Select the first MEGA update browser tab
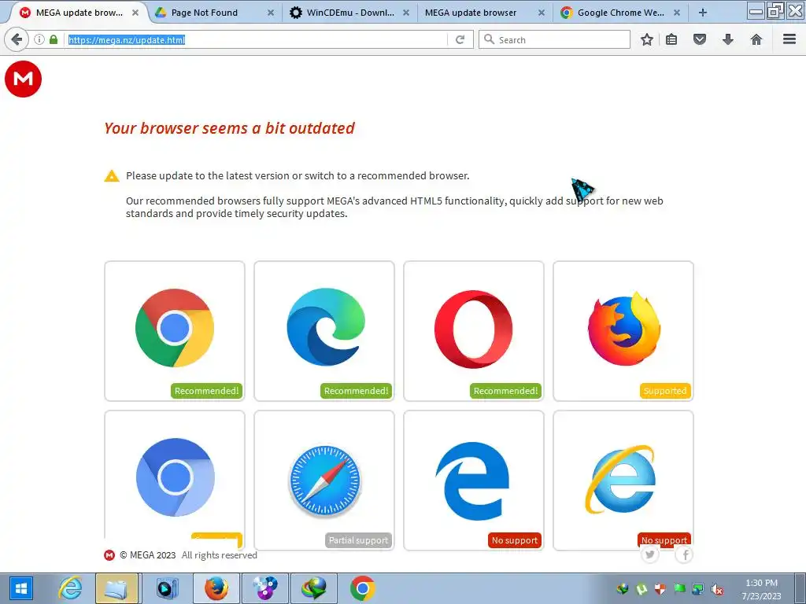Viewport: 806px width, 604px height. pyautogui.click(x=79, y=13)
